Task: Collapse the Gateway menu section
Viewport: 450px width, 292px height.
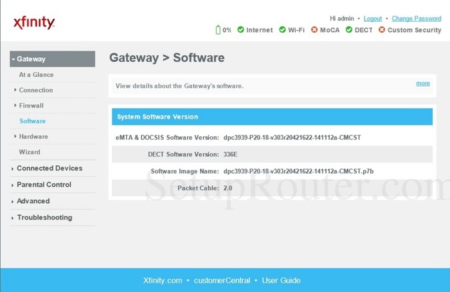Action: (x=52, y=59)
